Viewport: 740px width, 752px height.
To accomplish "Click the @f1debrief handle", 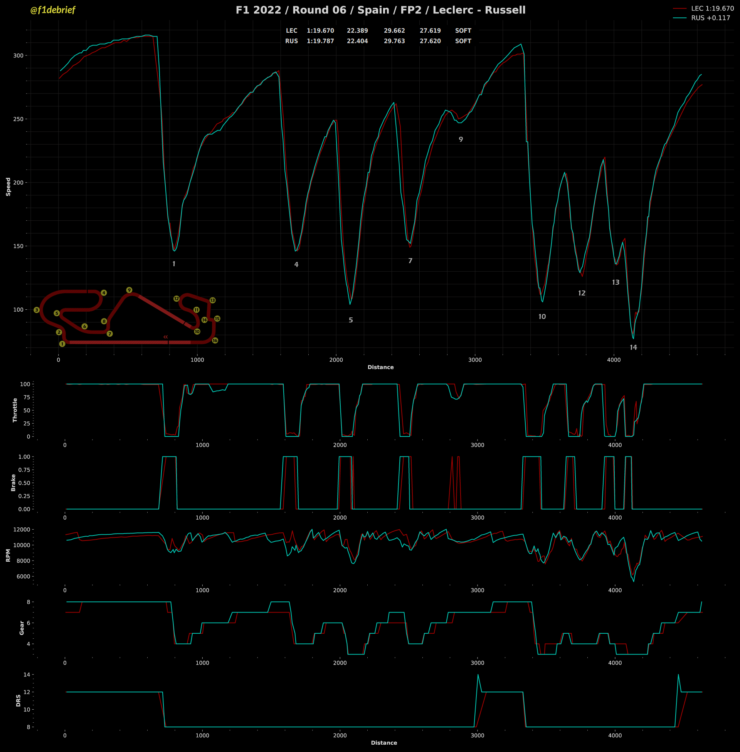I will point(53,10).
